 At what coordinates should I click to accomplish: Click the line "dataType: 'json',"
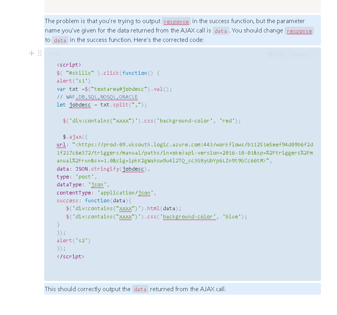click(x=83, y=185)
